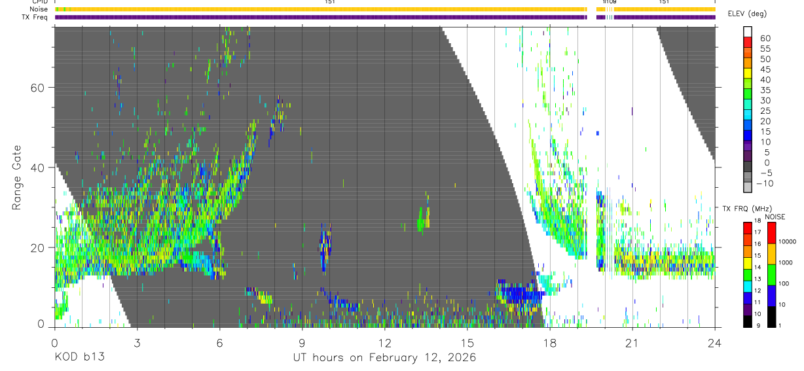Screen dimensions: 804x371
Task: Click the "UT hours on February 12, 2026" axis title
Action: 384,358
